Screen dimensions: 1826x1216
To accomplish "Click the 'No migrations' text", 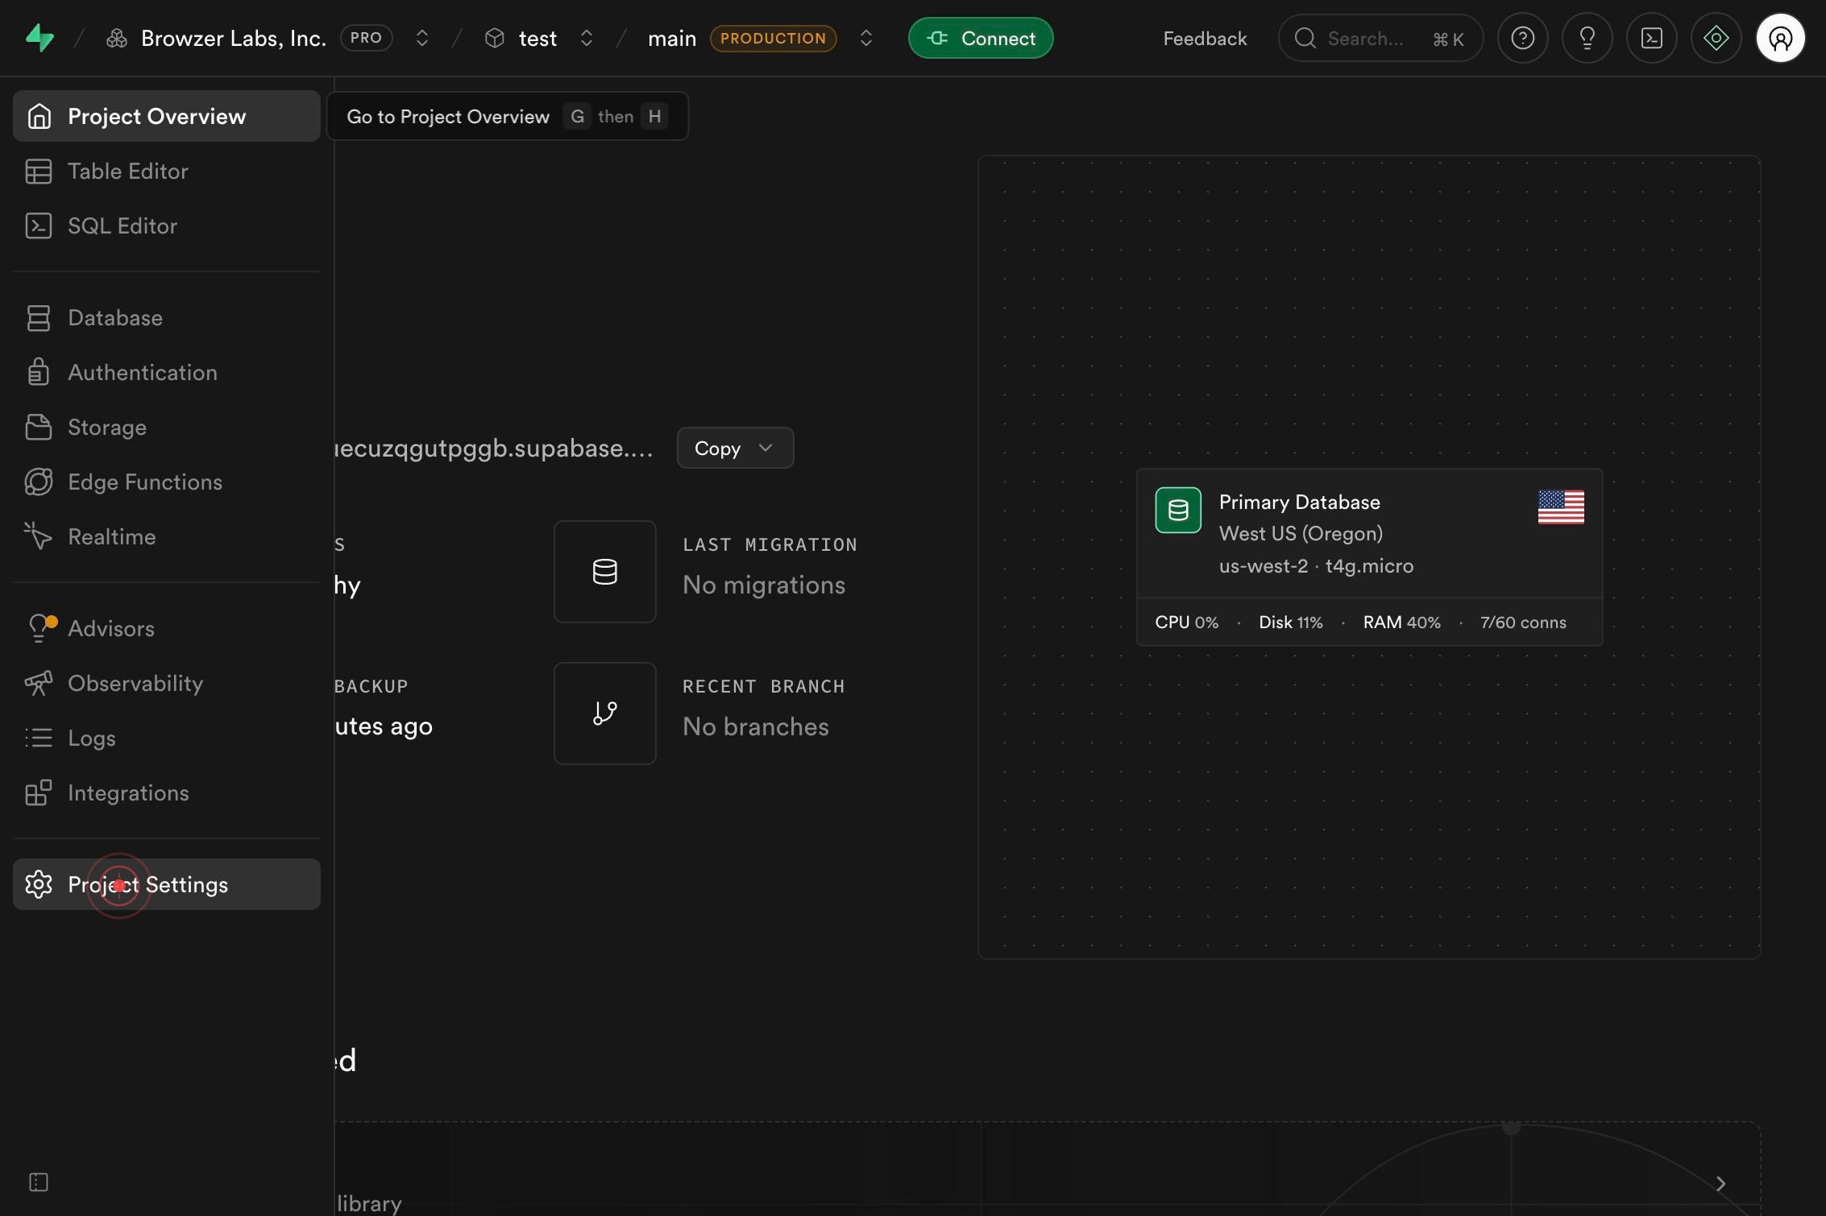I will [x=764, y=585].
